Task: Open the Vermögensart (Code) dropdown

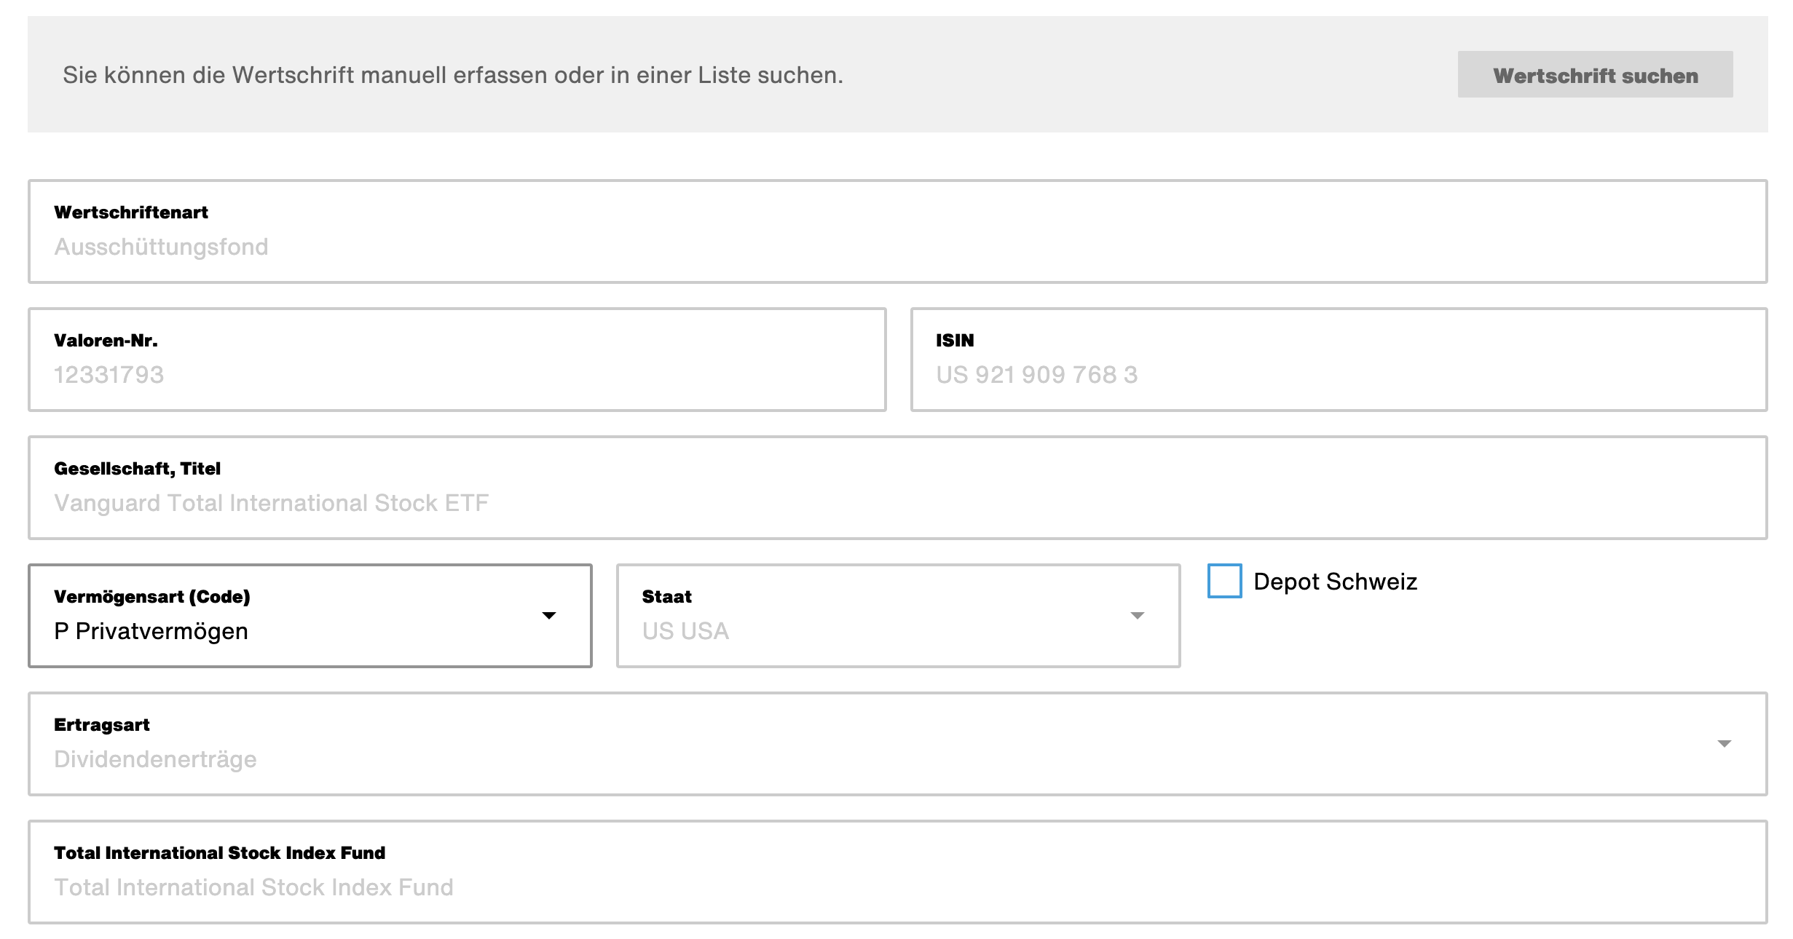Action: tap(310, 616)
